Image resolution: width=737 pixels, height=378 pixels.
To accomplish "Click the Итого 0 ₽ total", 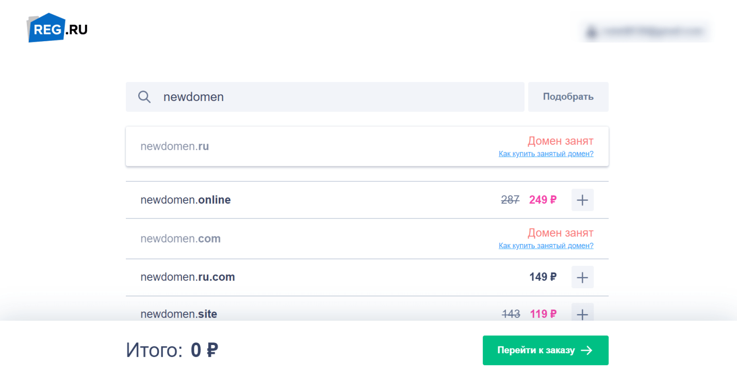I will click(172, 350).
